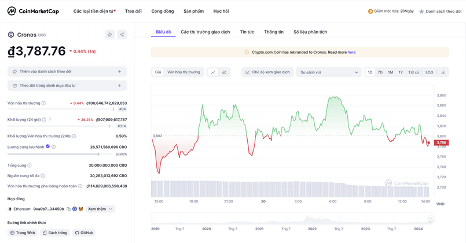Click info icon next to circulating supply
The image size is (466, 243).
pyautogui.click(x=53, y=147)
